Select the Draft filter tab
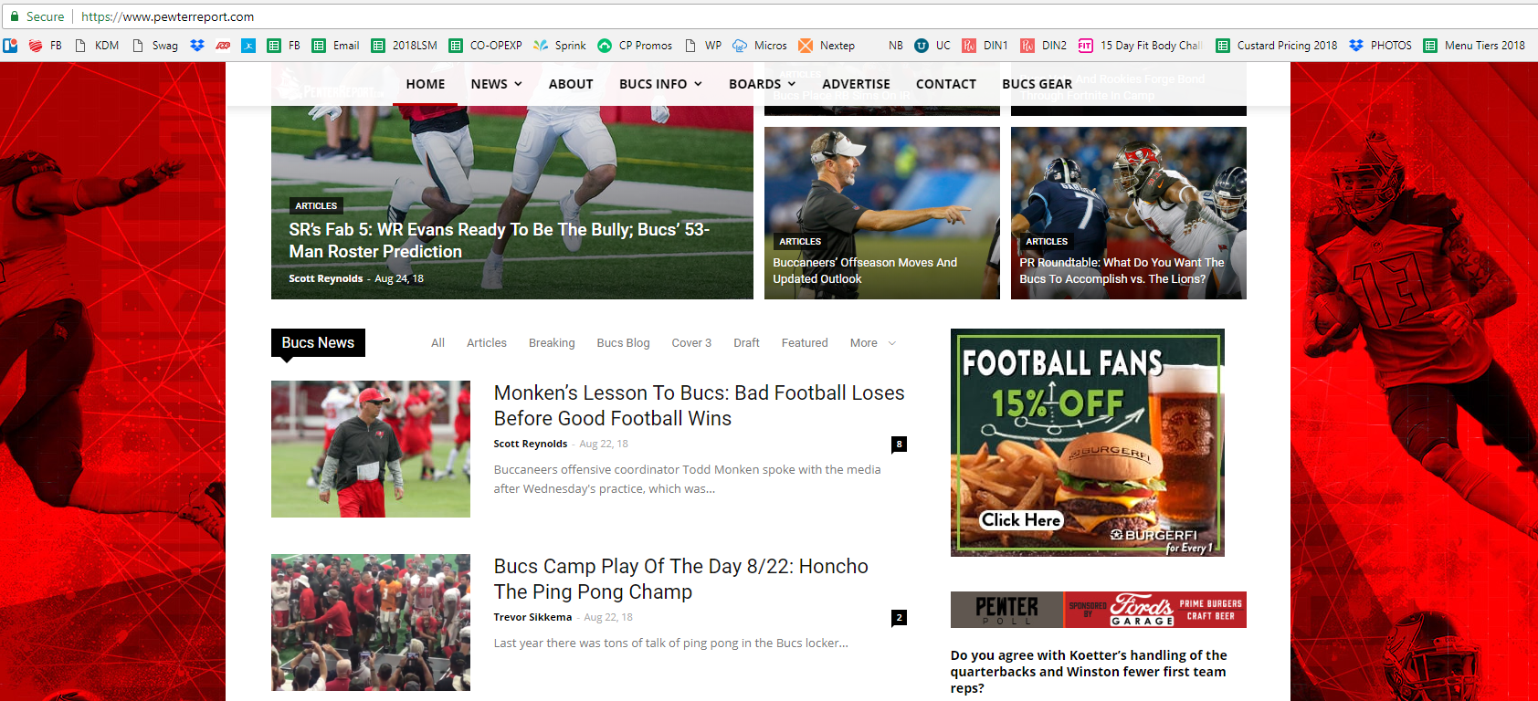This screenshot has height=701, width=1538. tap(746, 343)
